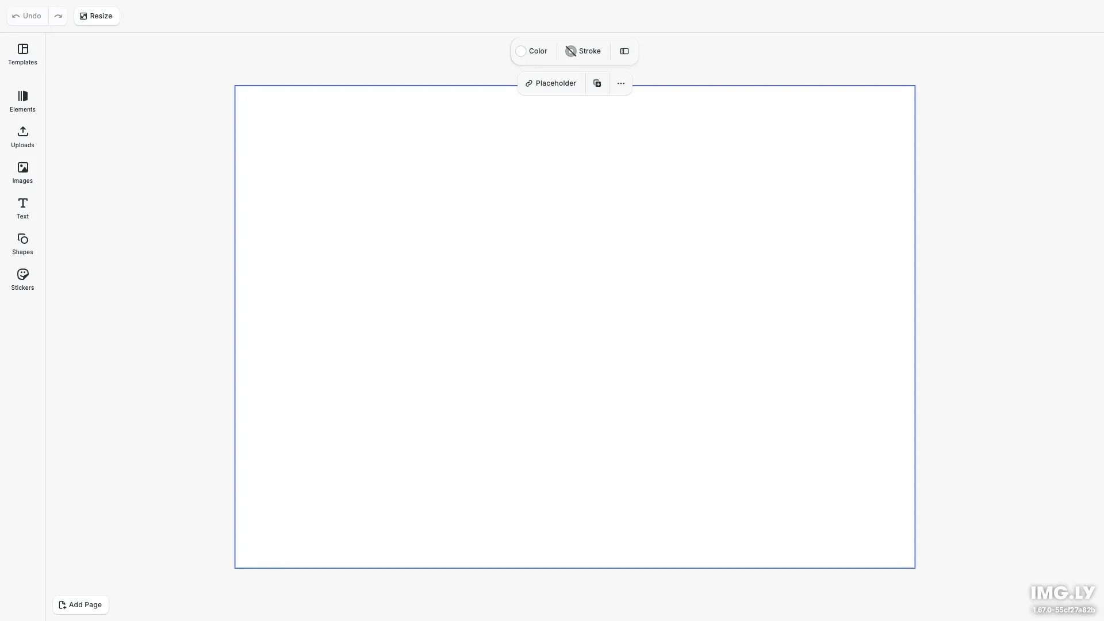Open the Elements panel
This screenshot has width=1104, height=621.
tap(22, 101)
